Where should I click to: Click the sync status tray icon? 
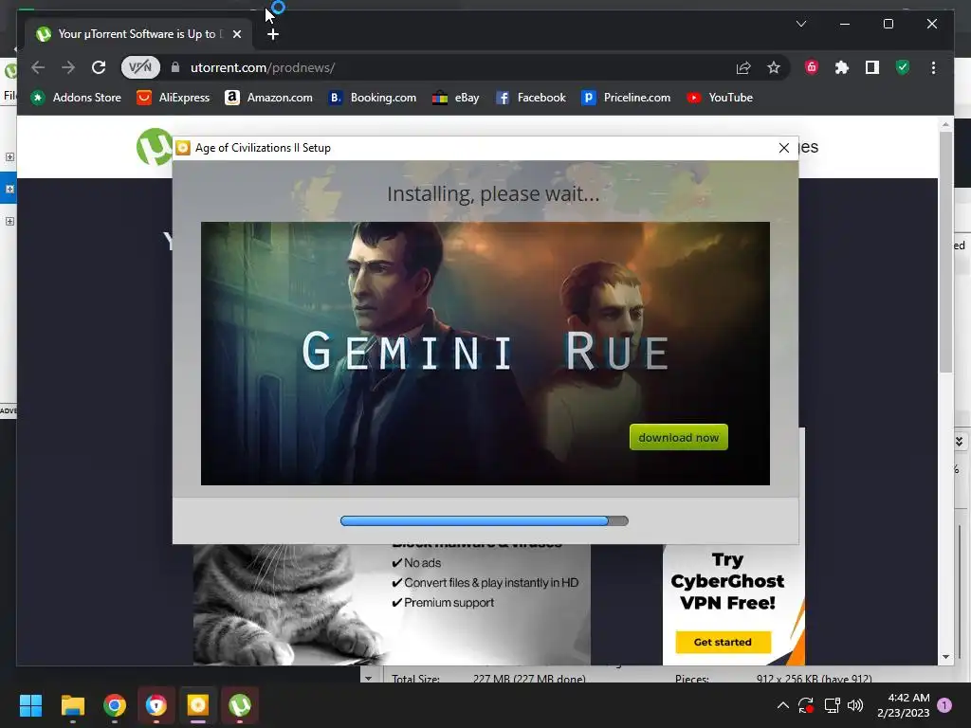[x=806, y=705]
